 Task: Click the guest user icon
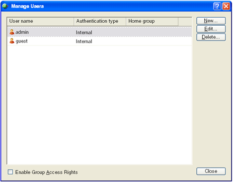point(12,41)
